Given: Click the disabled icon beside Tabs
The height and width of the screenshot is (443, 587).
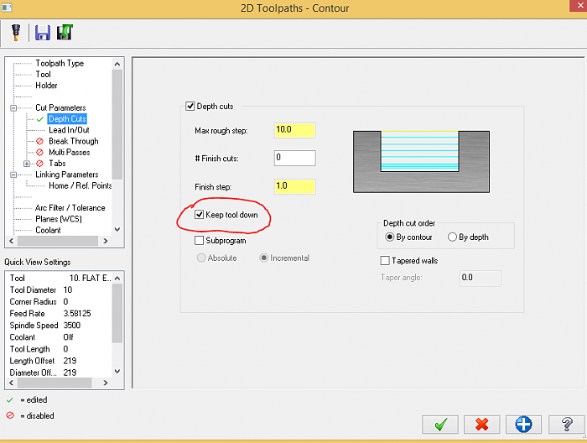Looking at the screenshot, I should pos(39,164).
